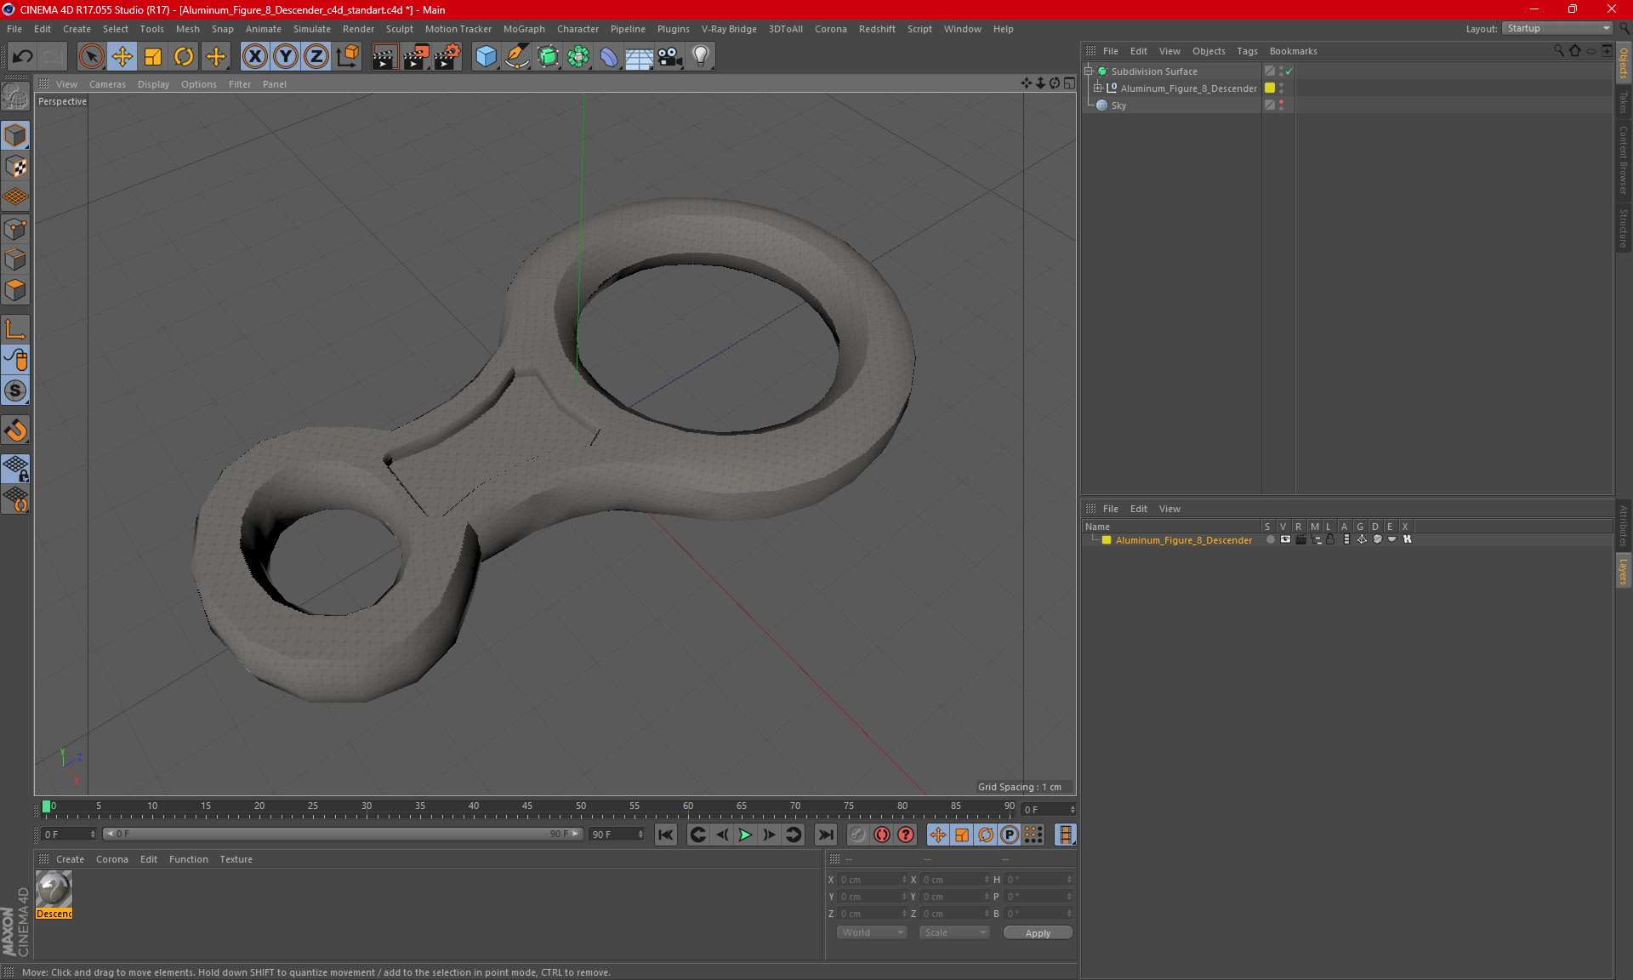Click the Camera object icon
Image resolution: width=1633 pixels, height=980 pixels.
click(x=669, y=57)
